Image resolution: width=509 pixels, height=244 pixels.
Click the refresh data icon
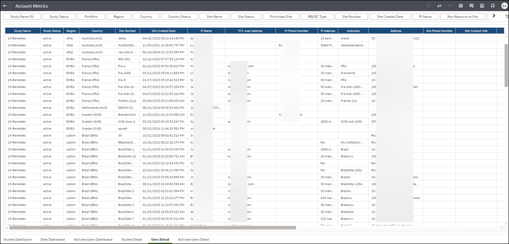click(x=461, y=6)
